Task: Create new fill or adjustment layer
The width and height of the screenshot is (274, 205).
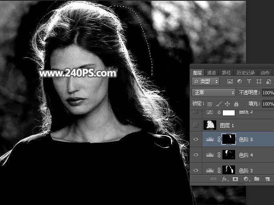Action: (246, 179)
